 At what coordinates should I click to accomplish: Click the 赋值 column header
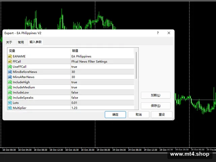point(75,51)
